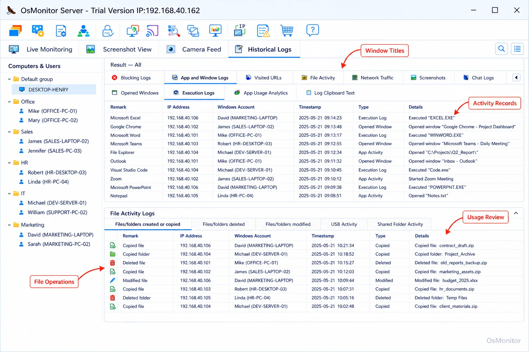
Task: Select Jennifer (SALES-PC-03) in the tree
Action: (x=54, y=151)
